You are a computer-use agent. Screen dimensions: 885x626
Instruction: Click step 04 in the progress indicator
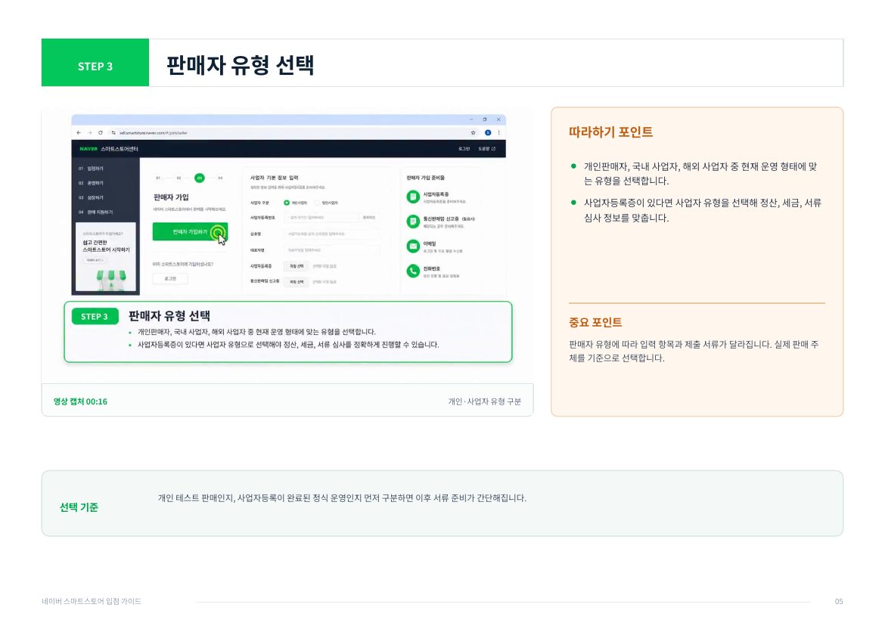(220, 178)
